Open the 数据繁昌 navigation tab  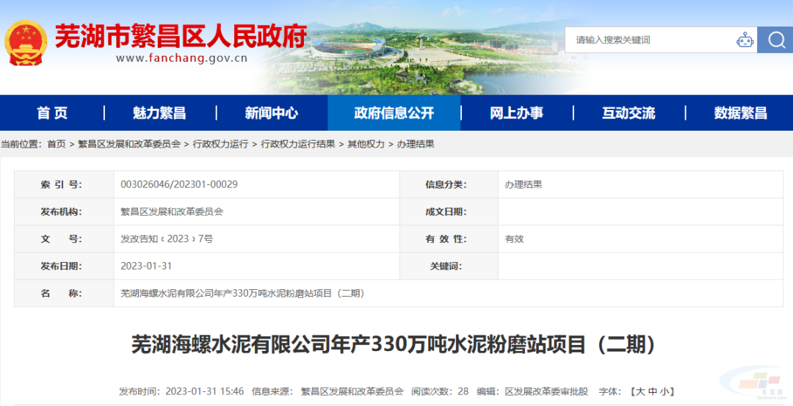[x=740, y=113]
